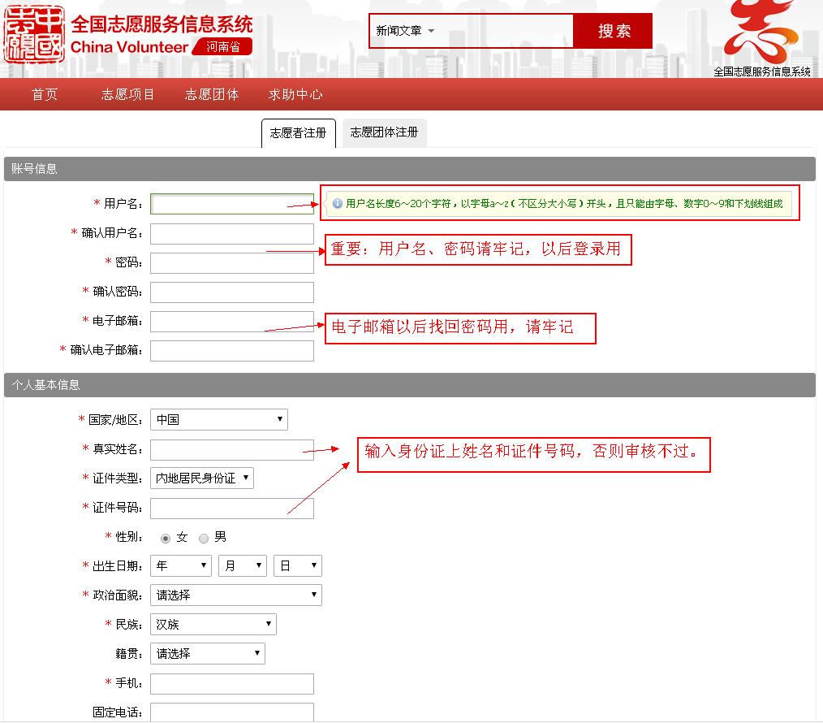Click the 电子邮箱 input field

click(x=231, y=321)
